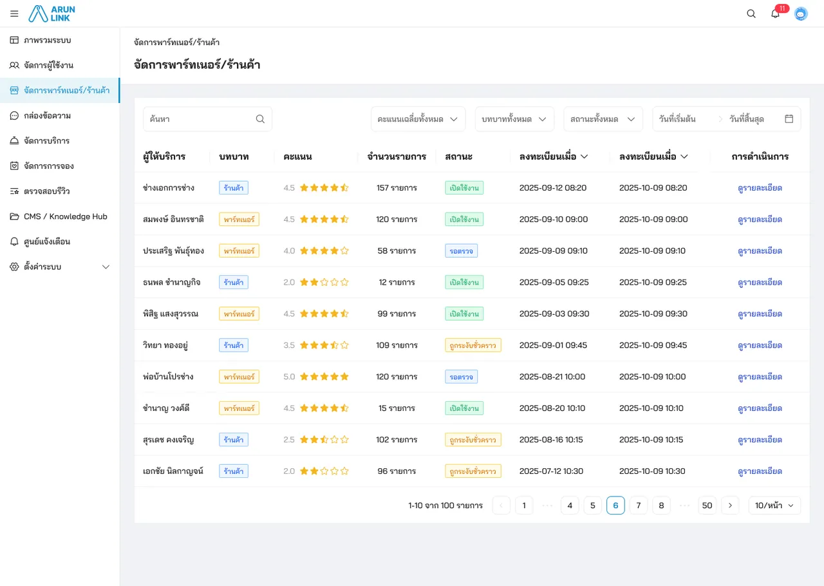
Task: Open the user avatar menu
Action: (x=801, y=14)
